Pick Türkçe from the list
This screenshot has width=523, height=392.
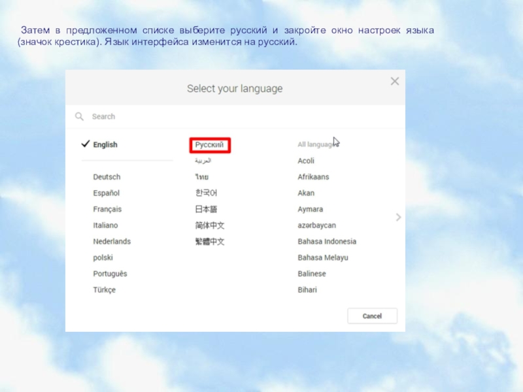point(104,290)
